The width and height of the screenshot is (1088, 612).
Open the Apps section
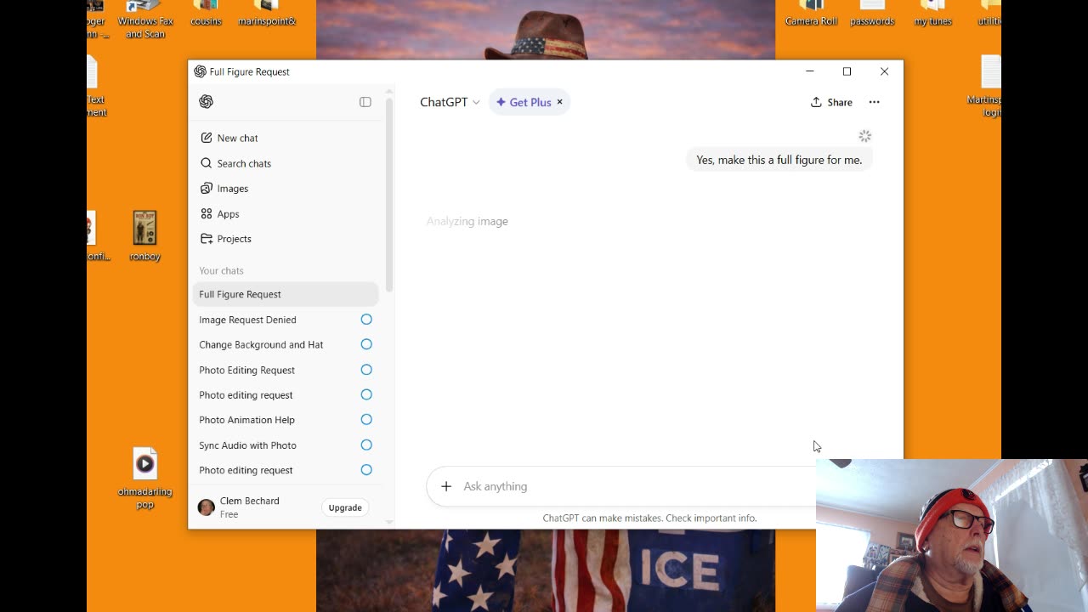286,214
